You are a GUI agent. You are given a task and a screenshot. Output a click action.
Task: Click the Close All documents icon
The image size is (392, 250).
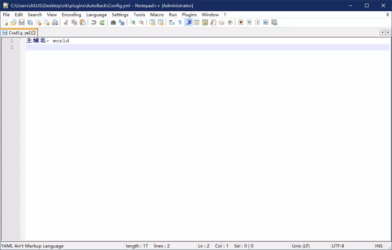pos(47,22)
